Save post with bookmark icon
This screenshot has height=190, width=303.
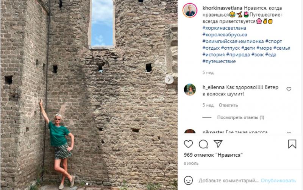pyautogui.click(x=292, y=144)
